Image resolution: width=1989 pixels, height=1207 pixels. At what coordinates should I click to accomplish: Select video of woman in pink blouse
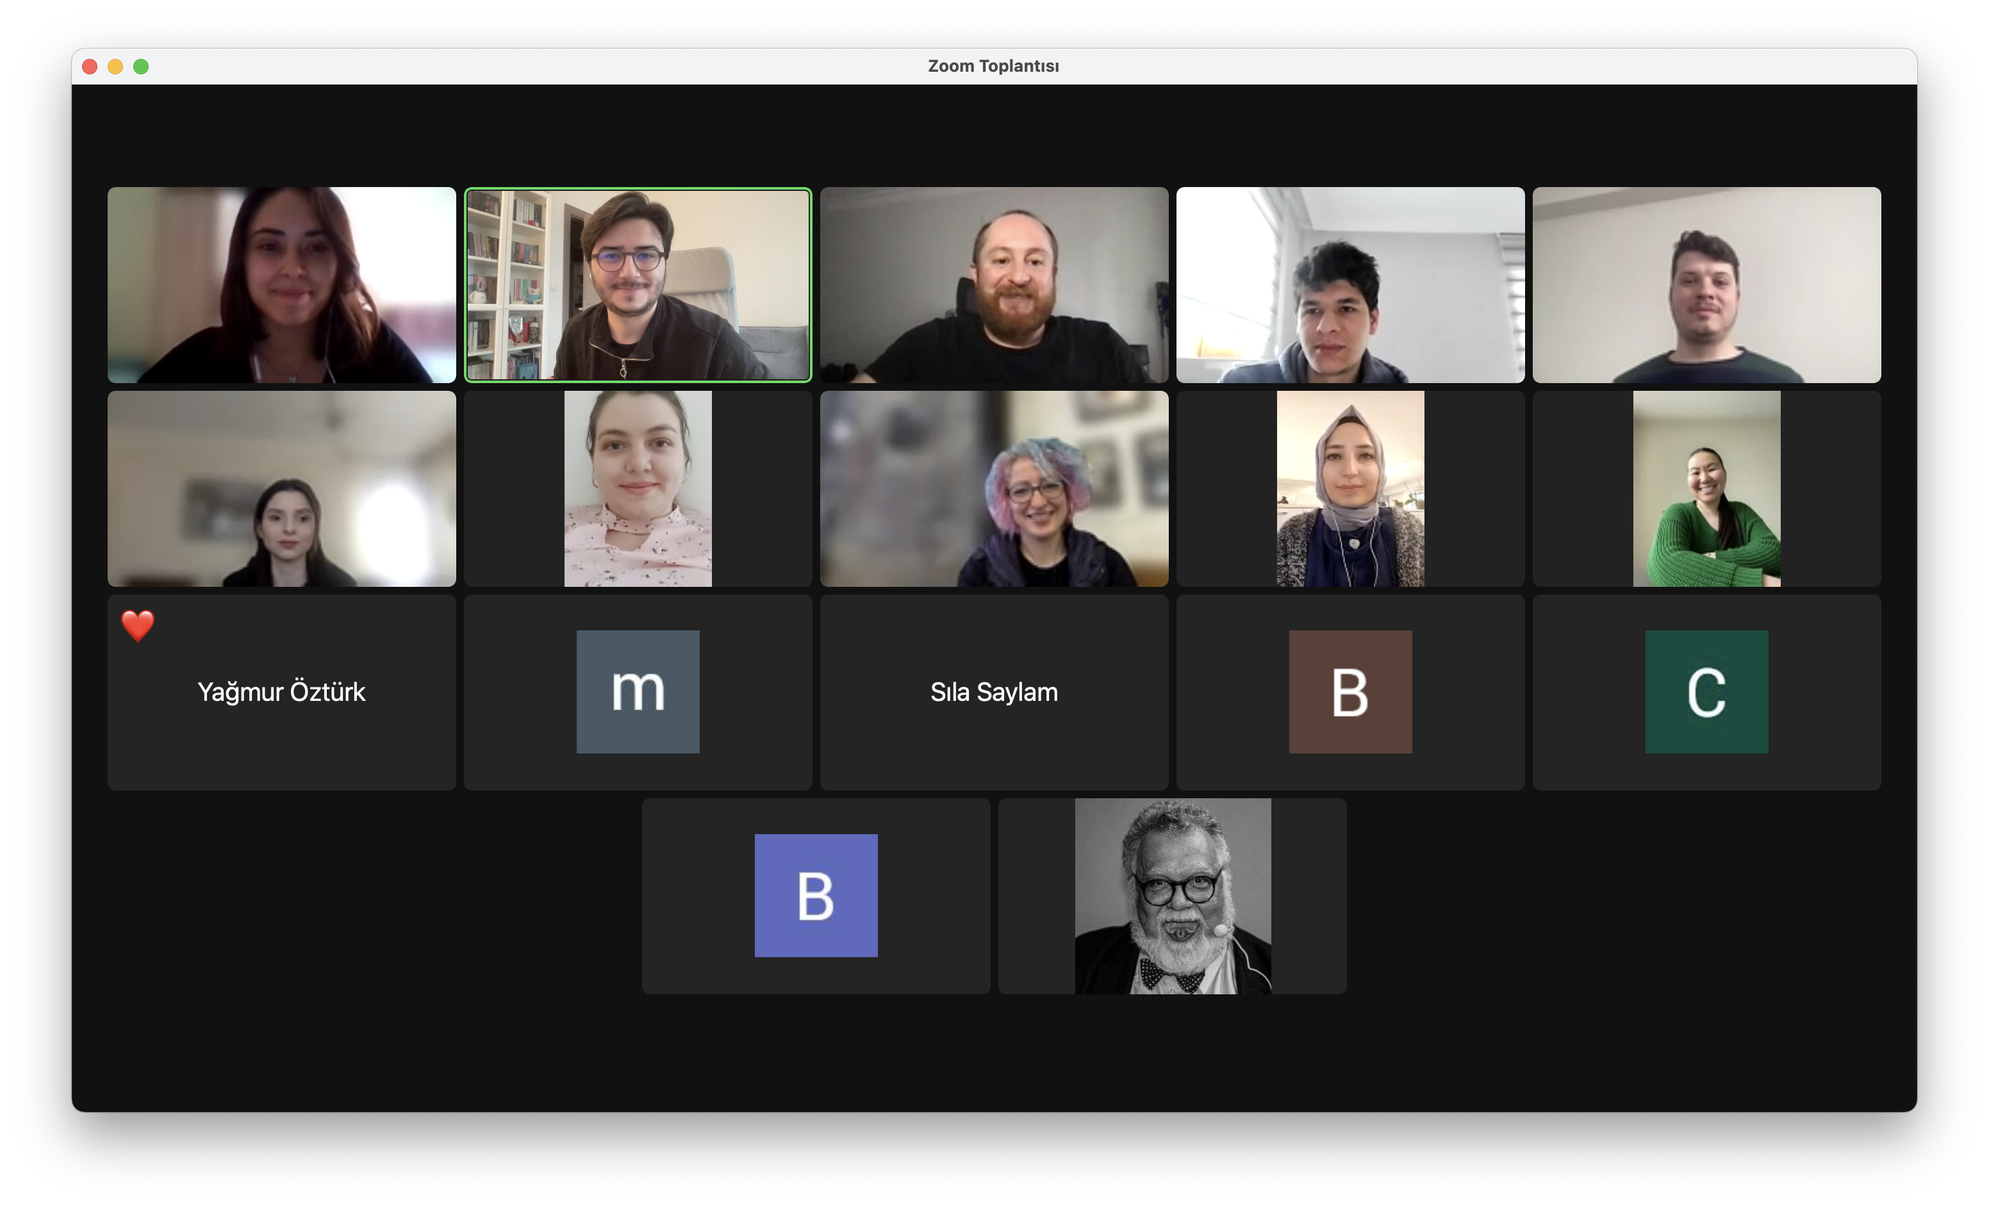[638, 489]
